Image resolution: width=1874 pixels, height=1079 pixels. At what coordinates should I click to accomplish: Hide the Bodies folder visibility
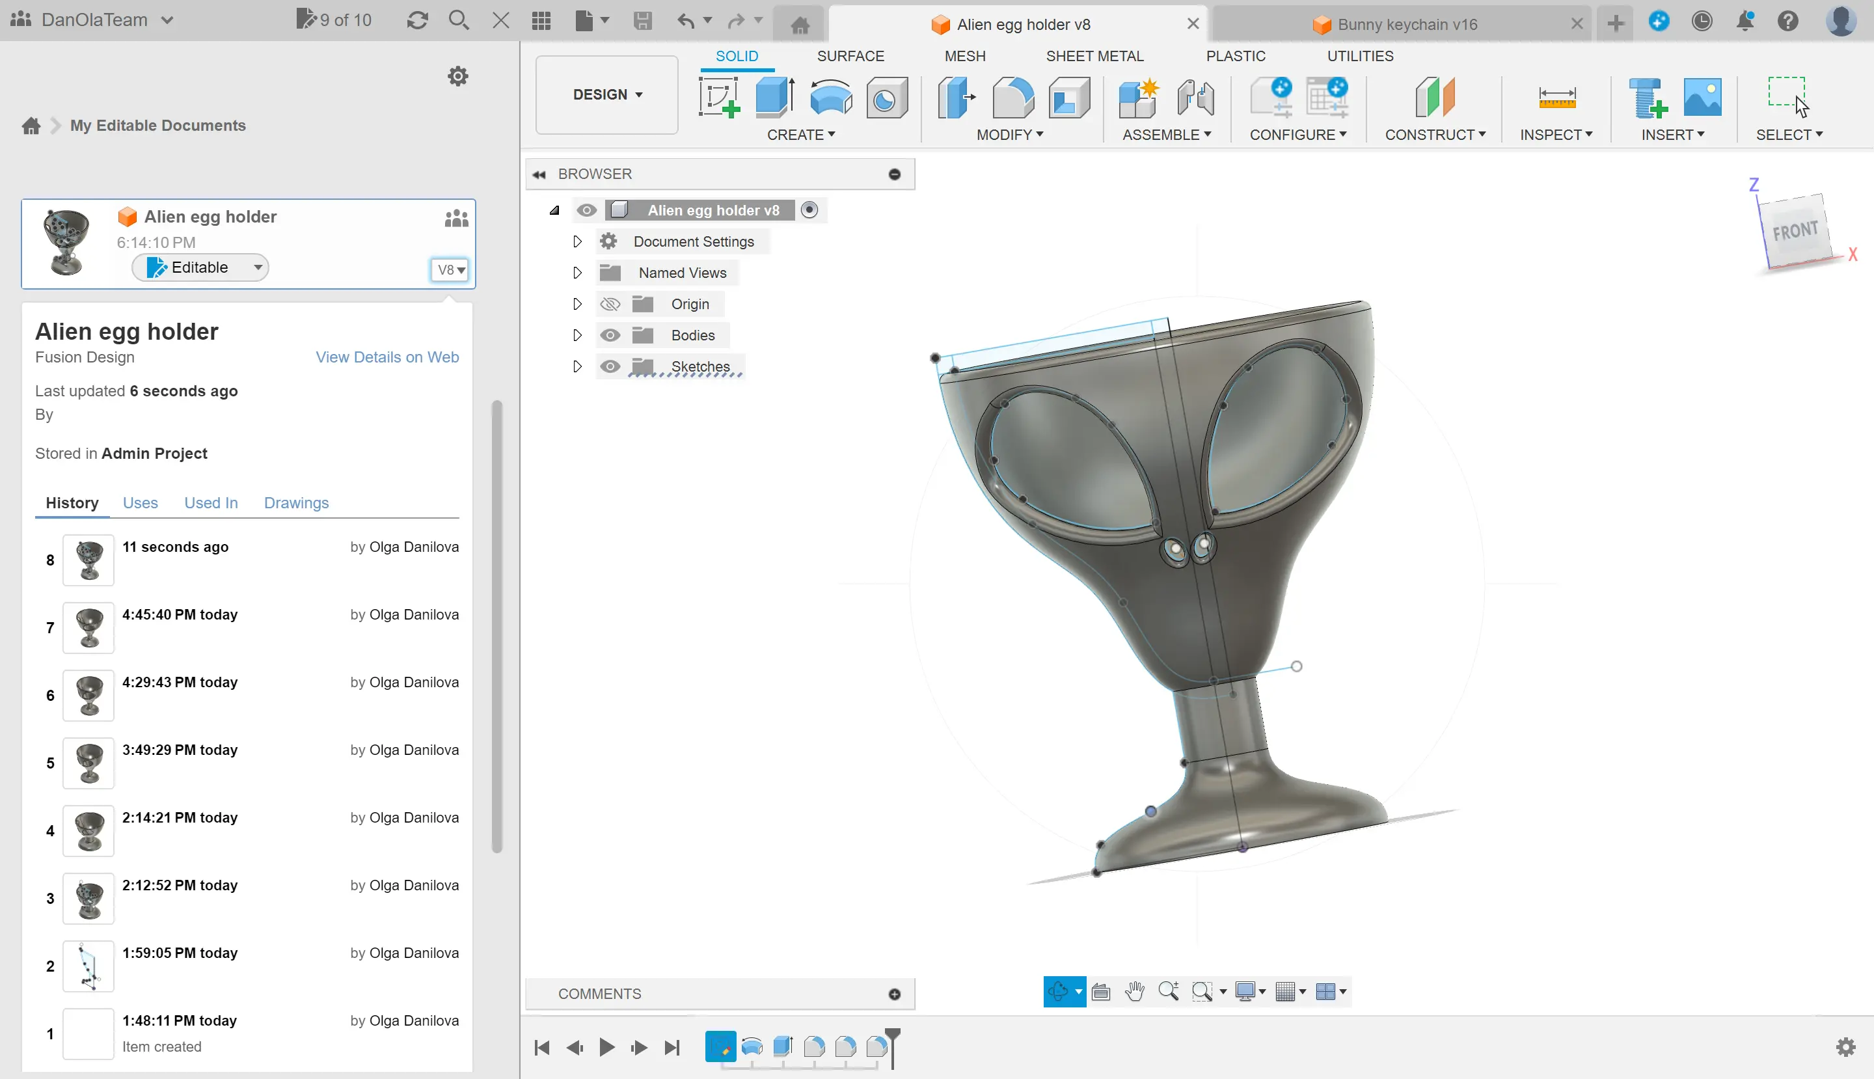tap(610, 335)
